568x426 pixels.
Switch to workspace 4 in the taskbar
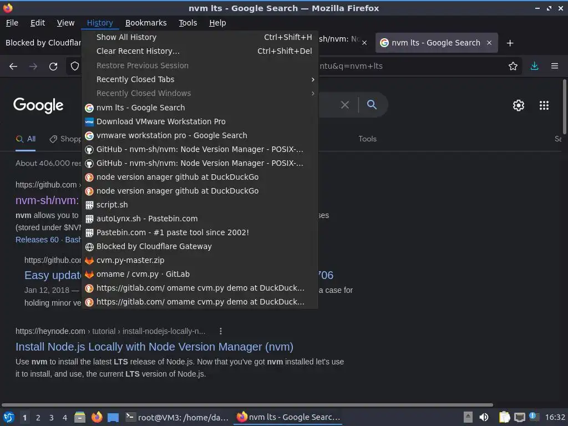point(65,418)
